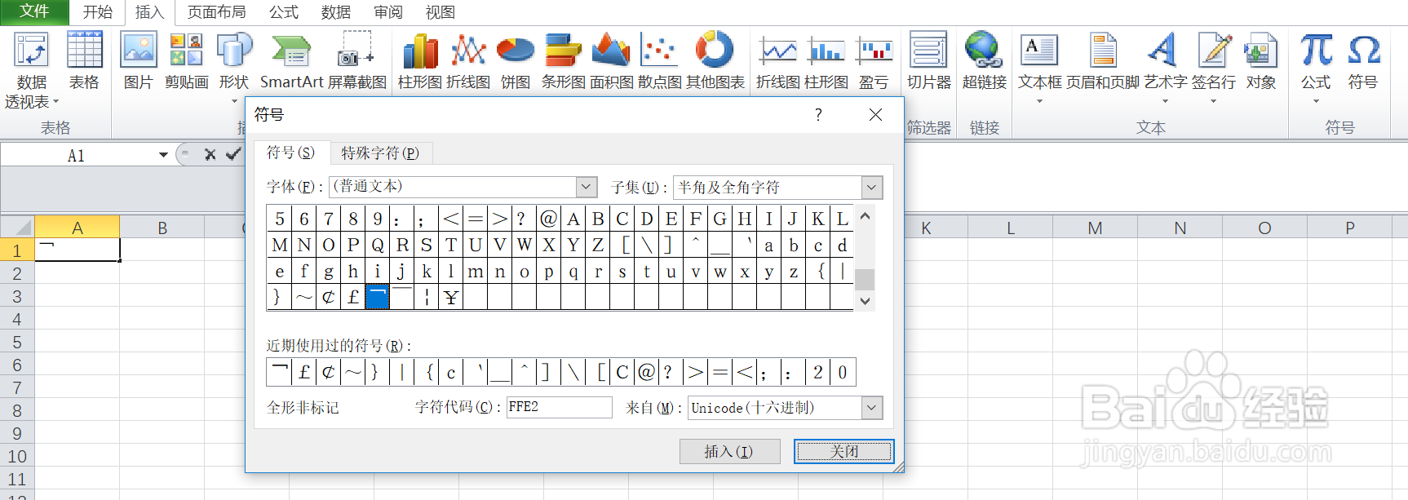
Task: Select the @ symbol in grid
Action: [x=549, y=219]
